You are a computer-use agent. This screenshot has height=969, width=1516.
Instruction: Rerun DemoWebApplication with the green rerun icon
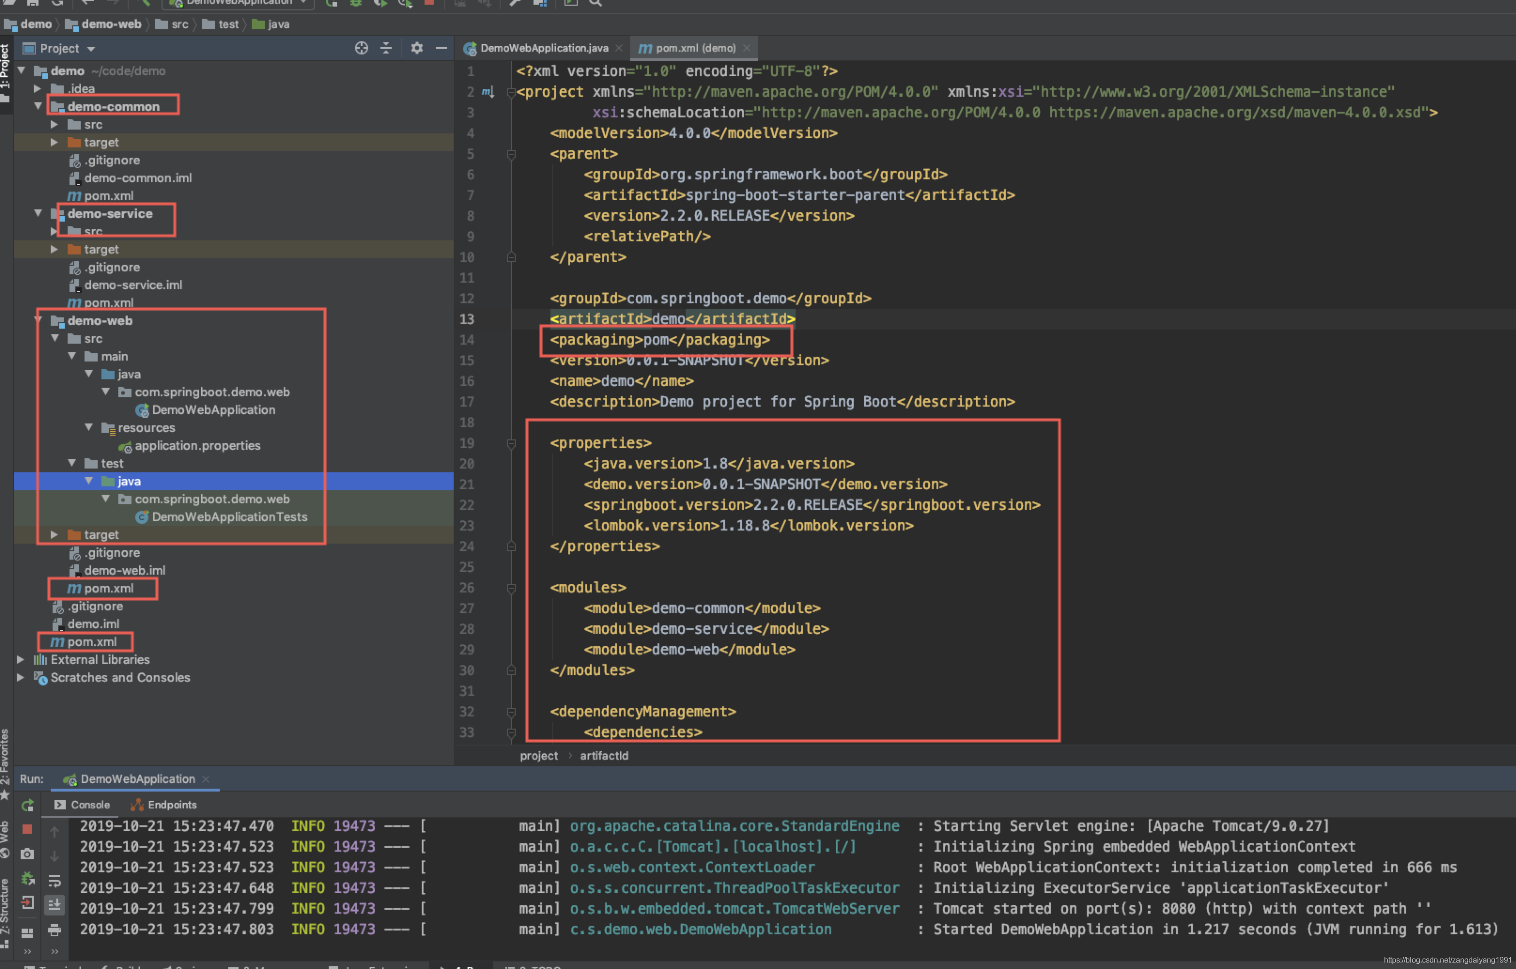[x=28, y=806]
